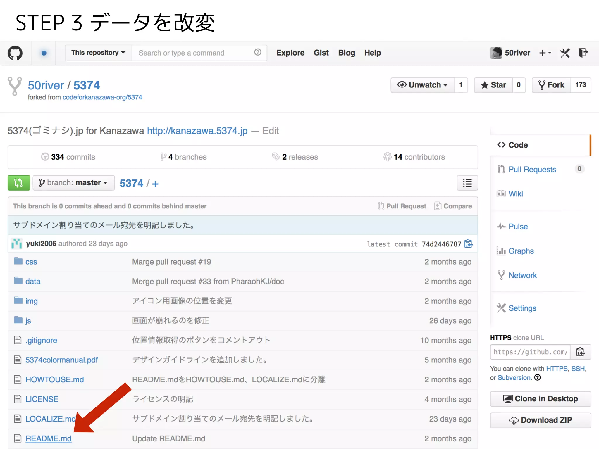Click Download ZIP button
The image size is (599, 449).
click(x=541, y=420)
